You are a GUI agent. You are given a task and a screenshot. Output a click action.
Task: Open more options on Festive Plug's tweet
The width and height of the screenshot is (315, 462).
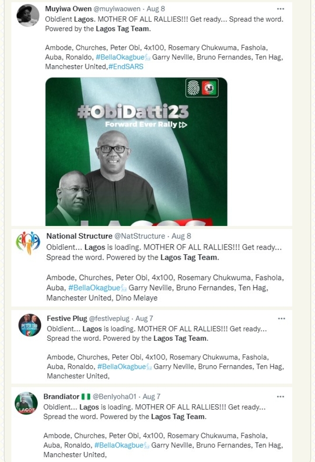281,318
